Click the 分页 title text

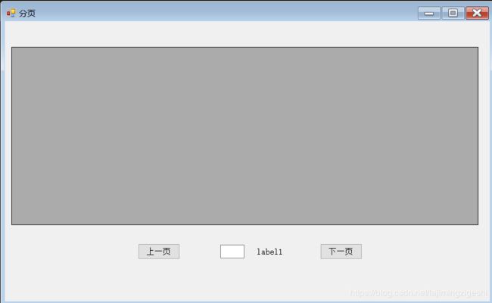point(27,13)
